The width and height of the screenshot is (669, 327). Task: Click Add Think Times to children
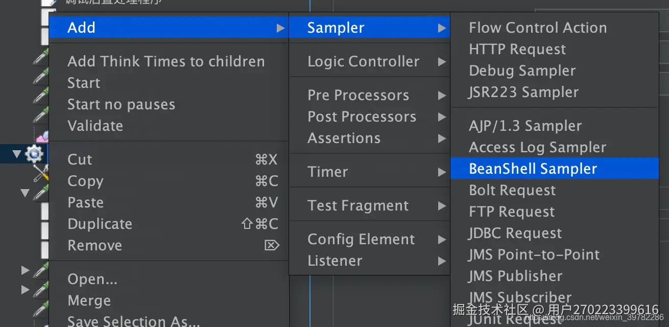166,62
